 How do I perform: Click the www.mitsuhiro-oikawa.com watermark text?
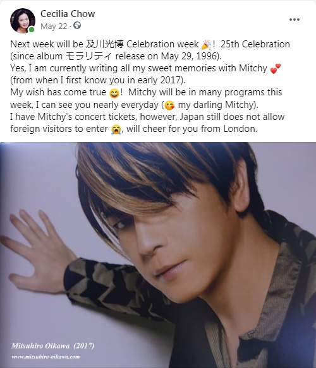point(46,357)
